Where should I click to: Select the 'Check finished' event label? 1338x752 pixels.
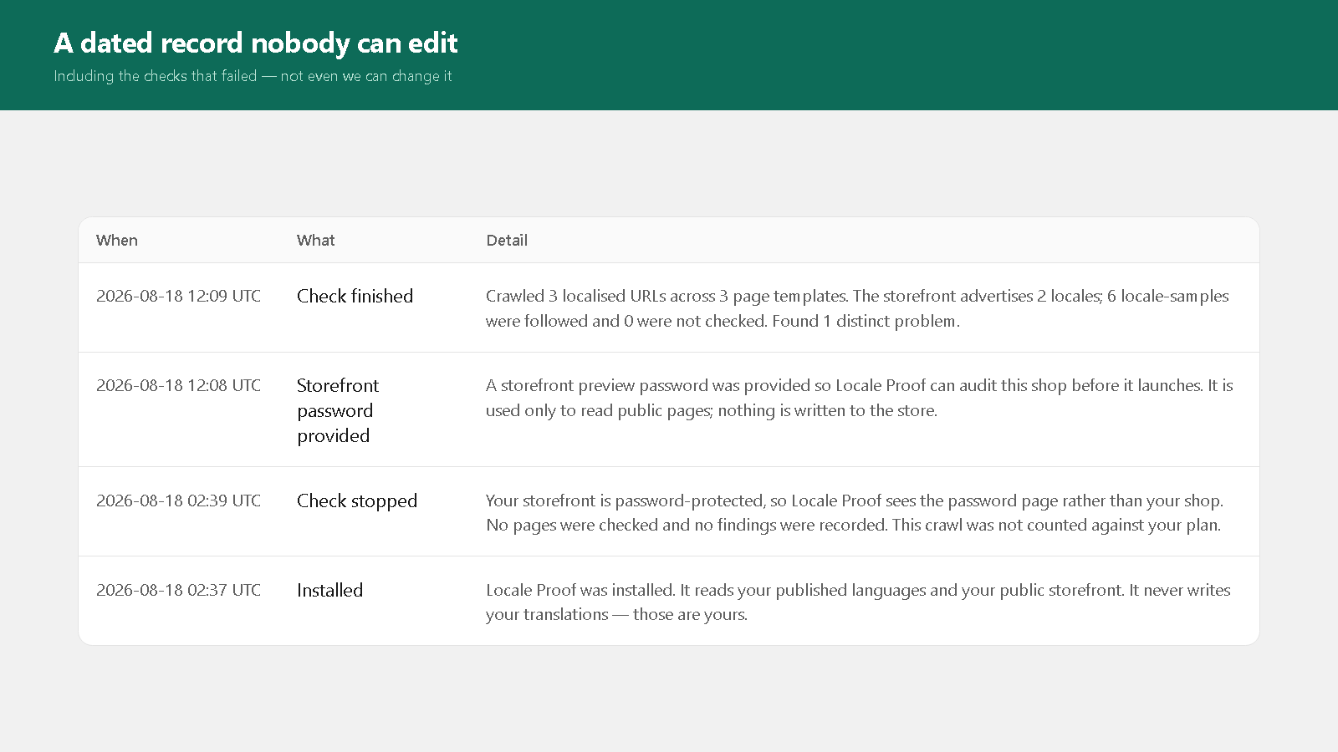(355, 296)
